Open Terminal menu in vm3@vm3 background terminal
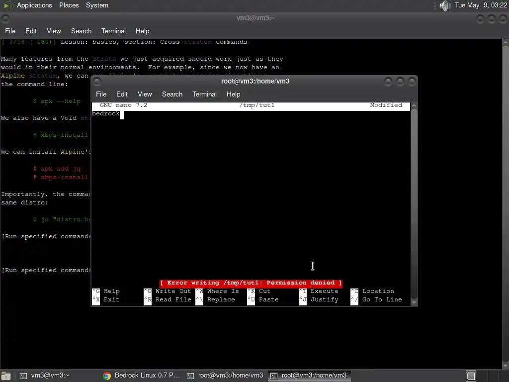This screenshot has width=509, height=382. tap(113, 31)
